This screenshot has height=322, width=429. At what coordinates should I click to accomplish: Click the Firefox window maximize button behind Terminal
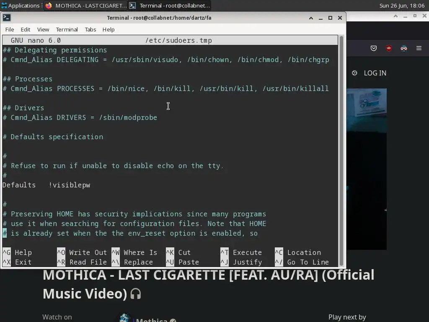(415, 16)
